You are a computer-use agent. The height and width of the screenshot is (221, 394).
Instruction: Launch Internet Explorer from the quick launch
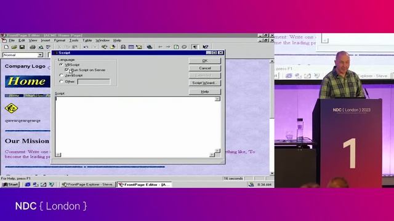(x=27, y=185)
